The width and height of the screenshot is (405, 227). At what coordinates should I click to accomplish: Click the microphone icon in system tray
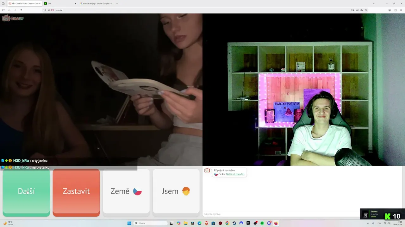373,223
